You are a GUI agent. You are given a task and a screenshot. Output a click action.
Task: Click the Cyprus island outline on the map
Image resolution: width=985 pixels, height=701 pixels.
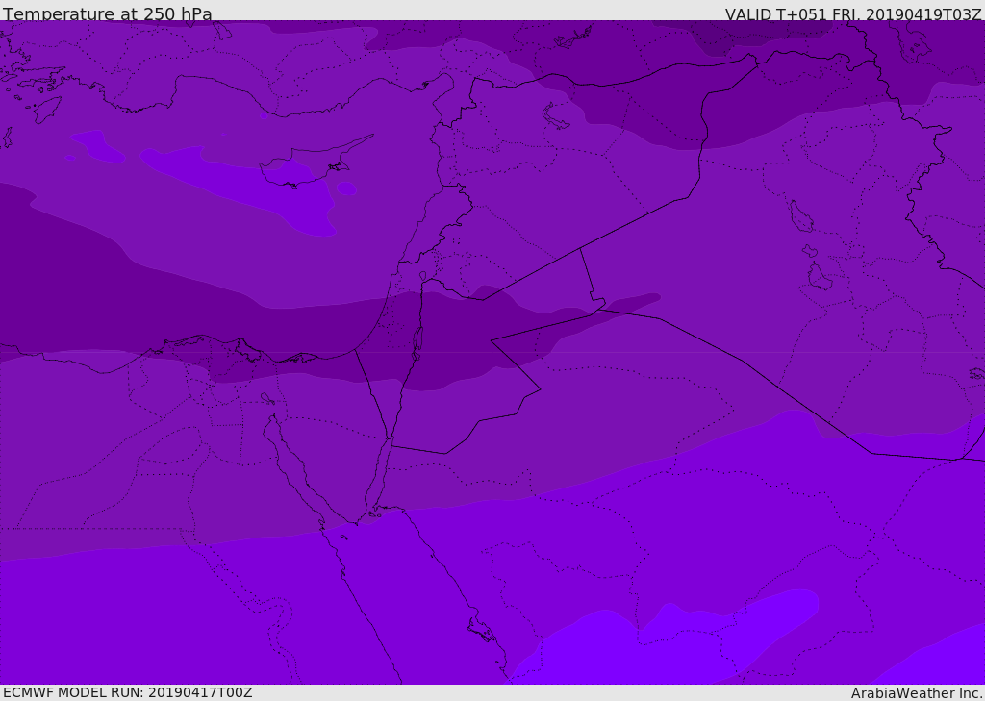[x=316, y=162]
